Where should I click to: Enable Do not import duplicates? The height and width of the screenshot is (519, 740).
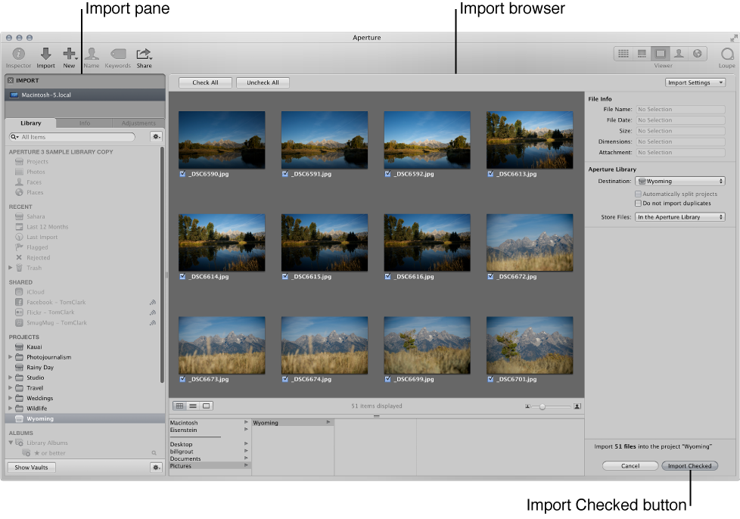tap(638, 204)
